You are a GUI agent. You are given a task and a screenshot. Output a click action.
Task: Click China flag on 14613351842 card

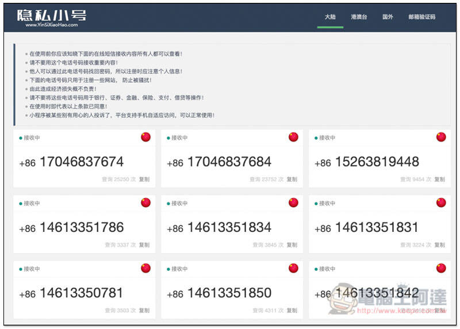pyautogui.click(x=441, y=268)
